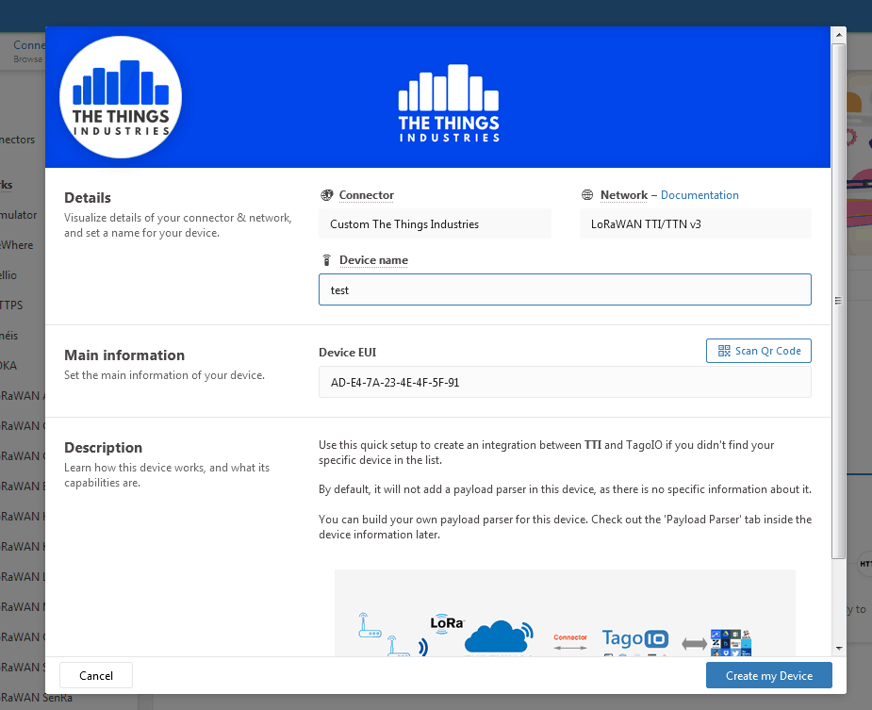Click the dialog's vertical scrollbar thumb
This screenshot has height=710, width=872.
(x=839, y=301)
